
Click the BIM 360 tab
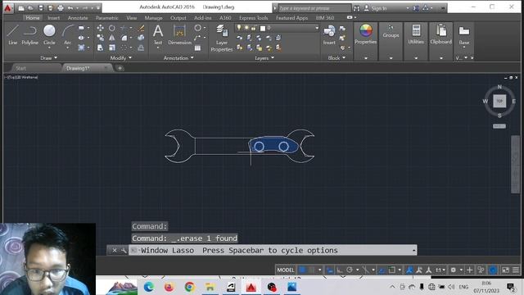(325, 18)
